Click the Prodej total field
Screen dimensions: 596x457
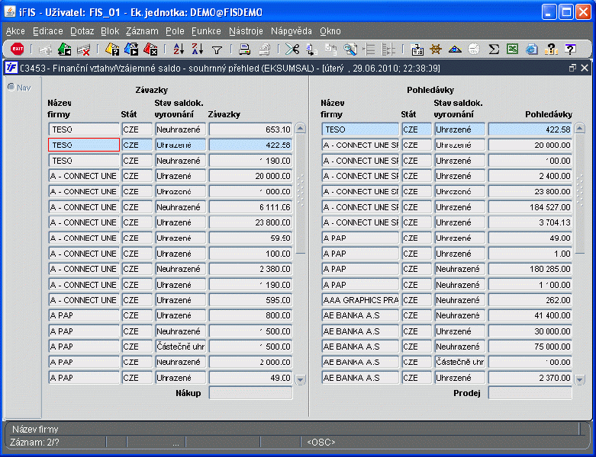(x=530, y=393)
